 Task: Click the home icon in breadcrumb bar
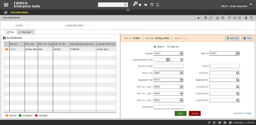pyautogui.click(x=5, y=12)
